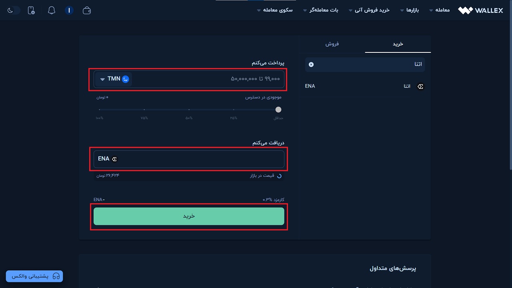
Task: Click the green خرید button
Action: coord(189,216)
